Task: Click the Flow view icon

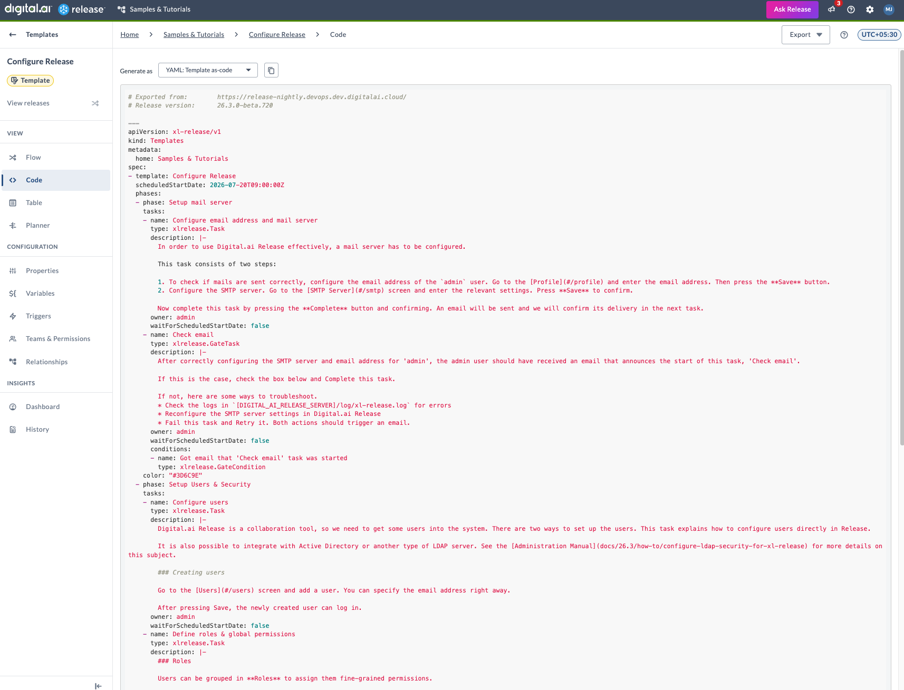Action: pyautogui.click(x=13, y=158)
